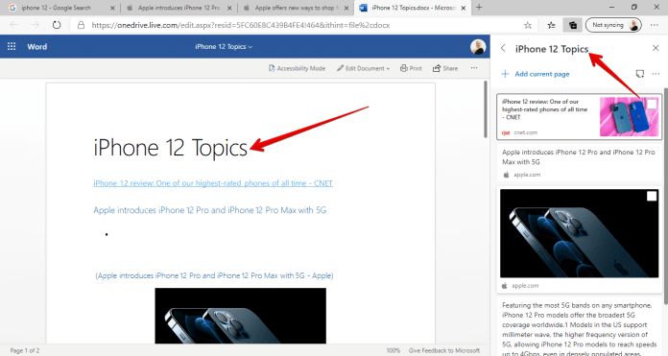The height and width of the screenshot is (356, 668).
Task: Select checkbox on the CNET review card
Action: 652,104
